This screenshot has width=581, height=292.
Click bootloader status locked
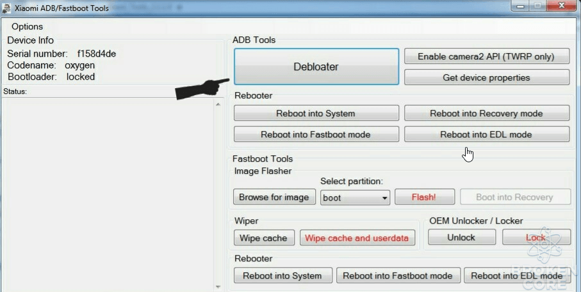pos(81,77)
